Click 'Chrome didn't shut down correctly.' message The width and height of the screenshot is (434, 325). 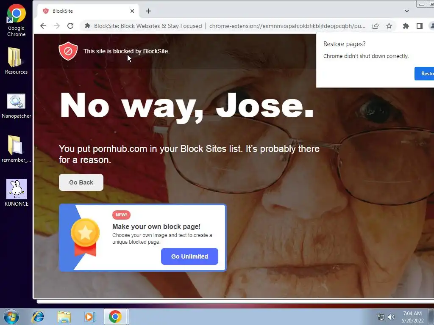coord(366,56)
